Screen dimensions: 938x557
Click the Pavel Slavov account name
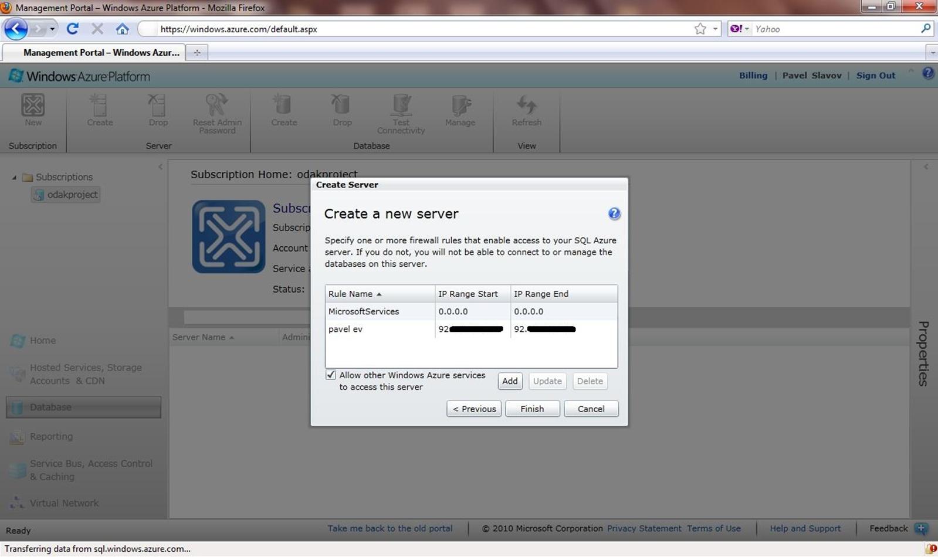(811, 75)
